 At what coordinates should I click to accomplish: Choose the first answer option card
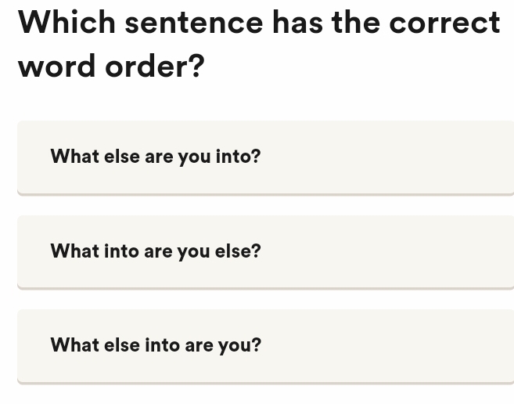coord(265,157)
